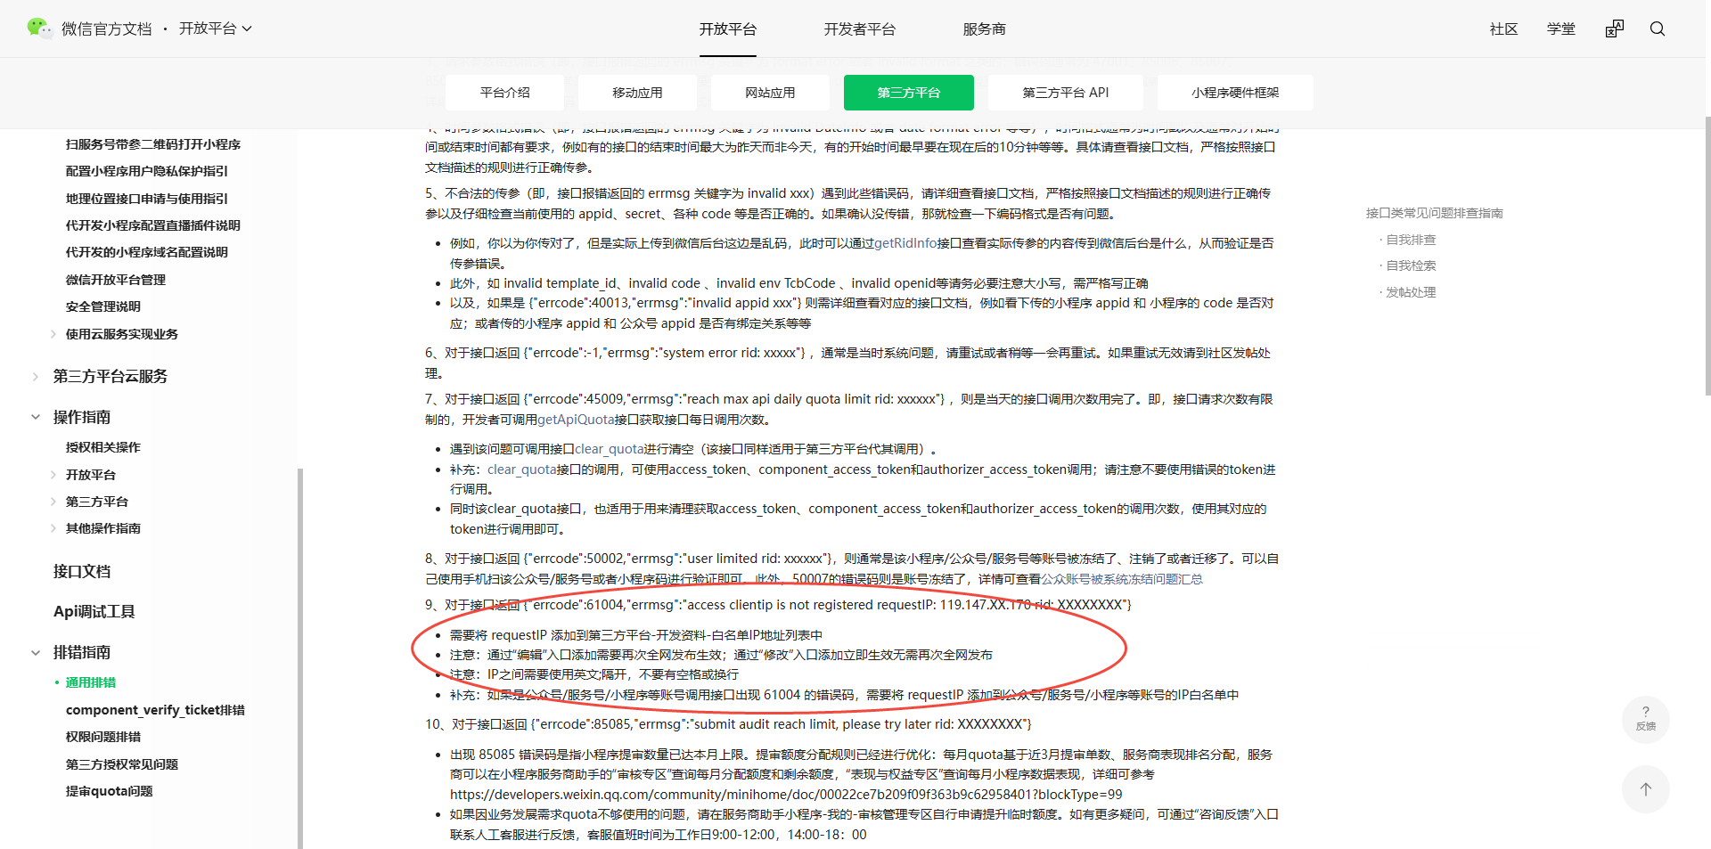Select the 网站应用 sub-tab
The image size is (1711, 849).
pos(770,93)
